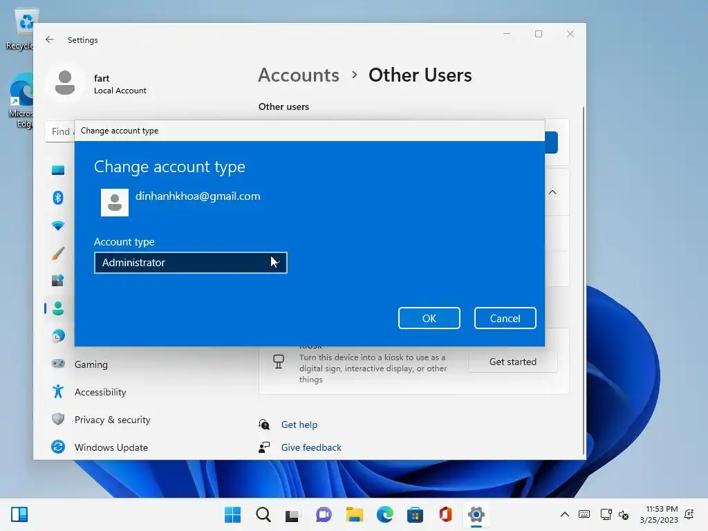This screenshot has width=708, height=531.
Task: Click the kiosk stand icon
Action: (x=279, y=362)
